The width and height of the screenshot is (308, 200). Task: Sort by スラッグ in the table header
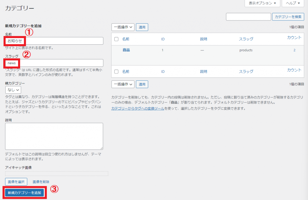246,39
